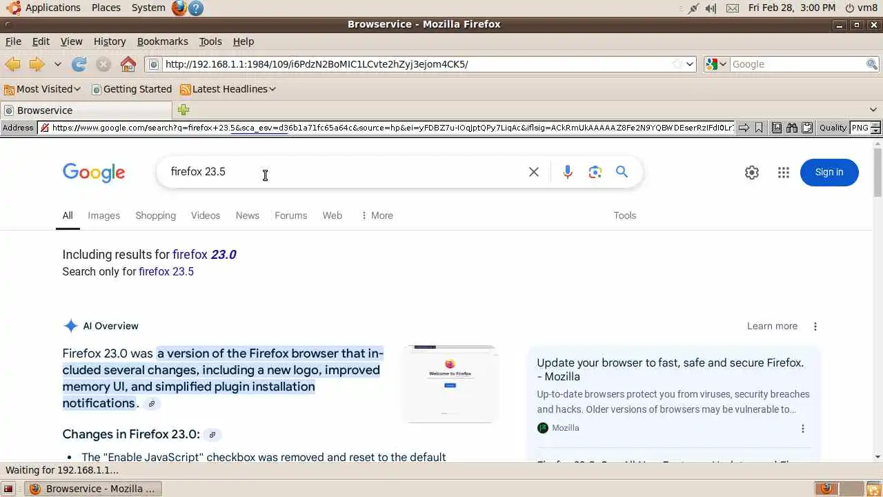Image resolution: width=883 pixels, height=497 pixels.
Task: Open the search engine selector dropdown
Action: pos(716,64)
